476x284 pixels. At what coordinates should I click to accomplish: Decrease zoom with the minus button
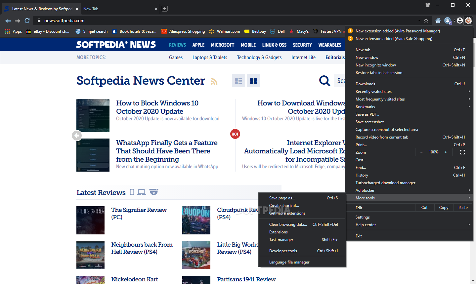point(421,152)
